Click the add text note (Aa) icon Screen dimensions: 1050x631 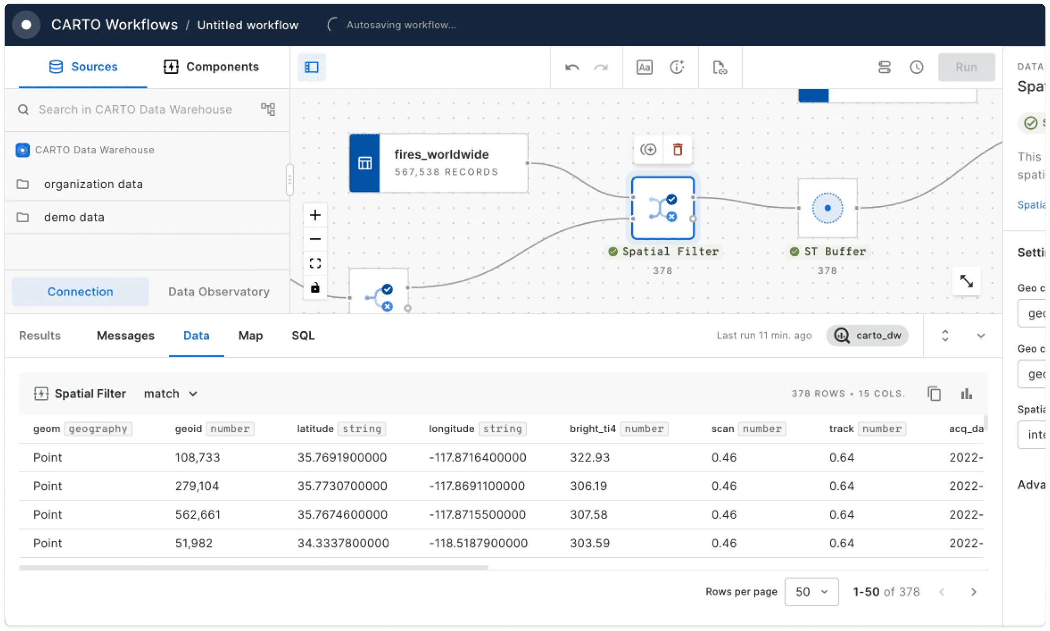point(644,67)
